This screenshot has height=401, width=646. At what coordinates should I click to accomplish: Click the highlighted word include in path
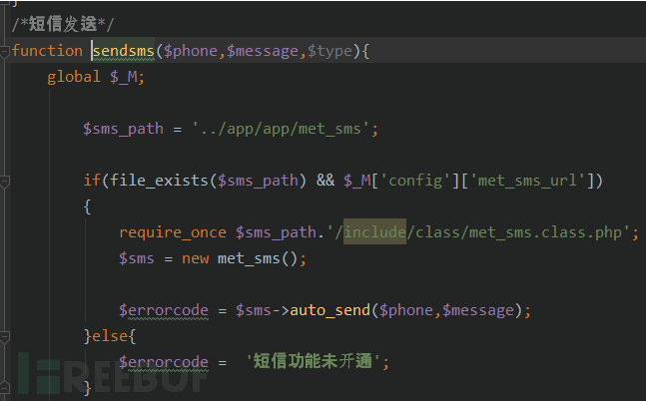pos(374,232)
